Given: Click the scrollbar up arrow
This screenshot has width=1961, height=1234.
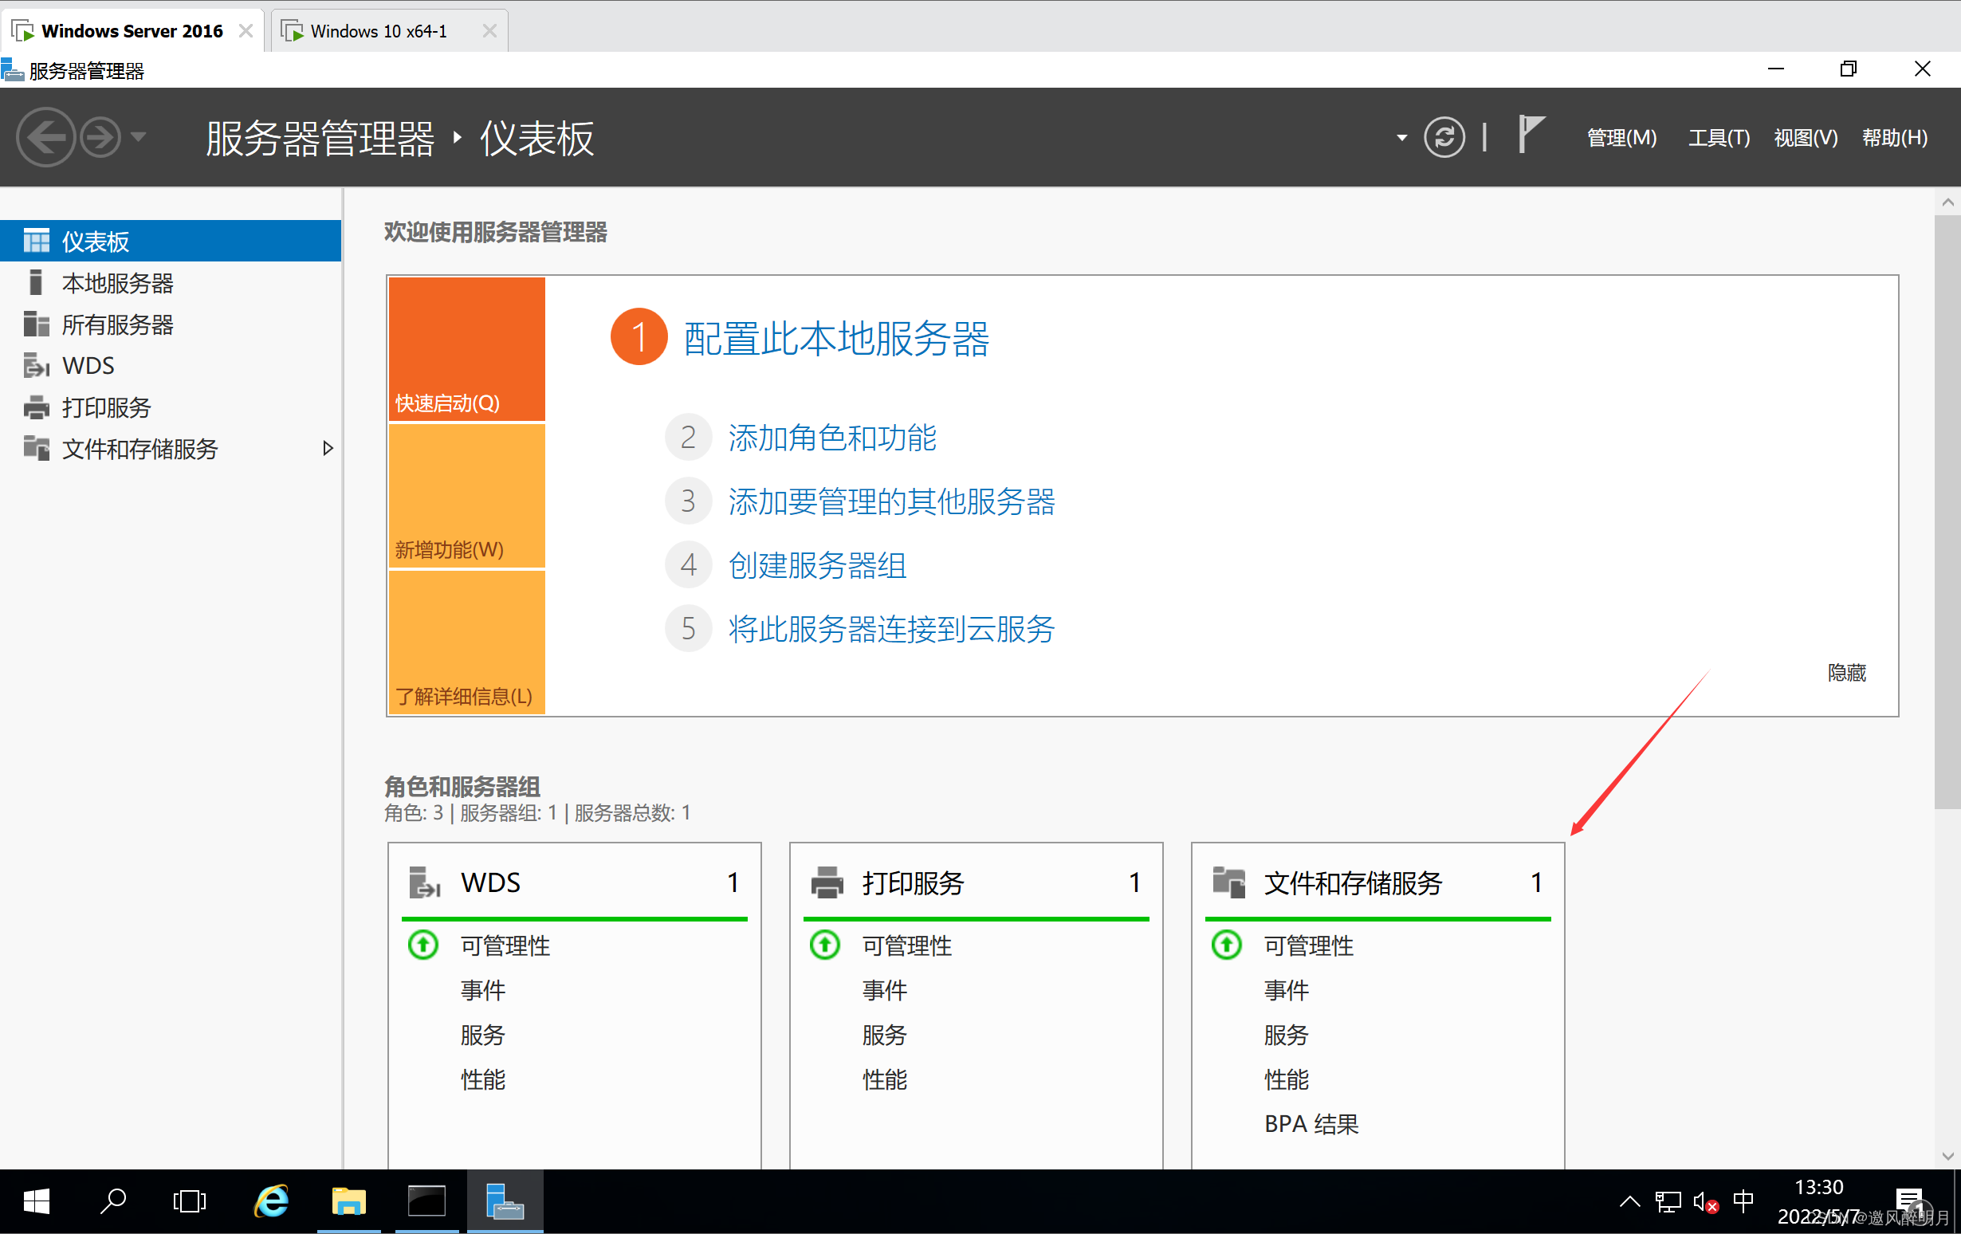Looking at the screenshot, I should [1947, 202].
